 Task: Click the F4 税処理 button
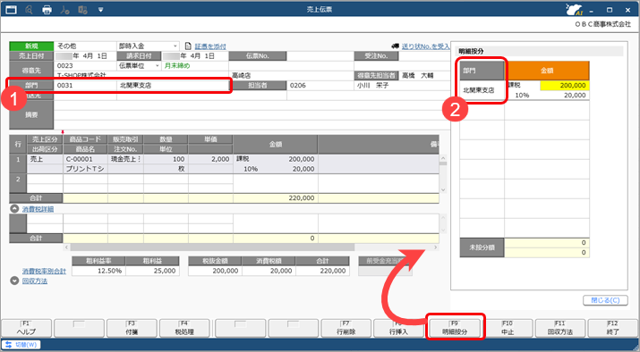pos(184,328)
